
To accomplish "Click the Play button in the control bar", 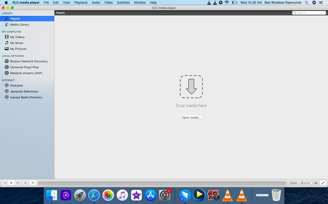I will tap(11, 183).
